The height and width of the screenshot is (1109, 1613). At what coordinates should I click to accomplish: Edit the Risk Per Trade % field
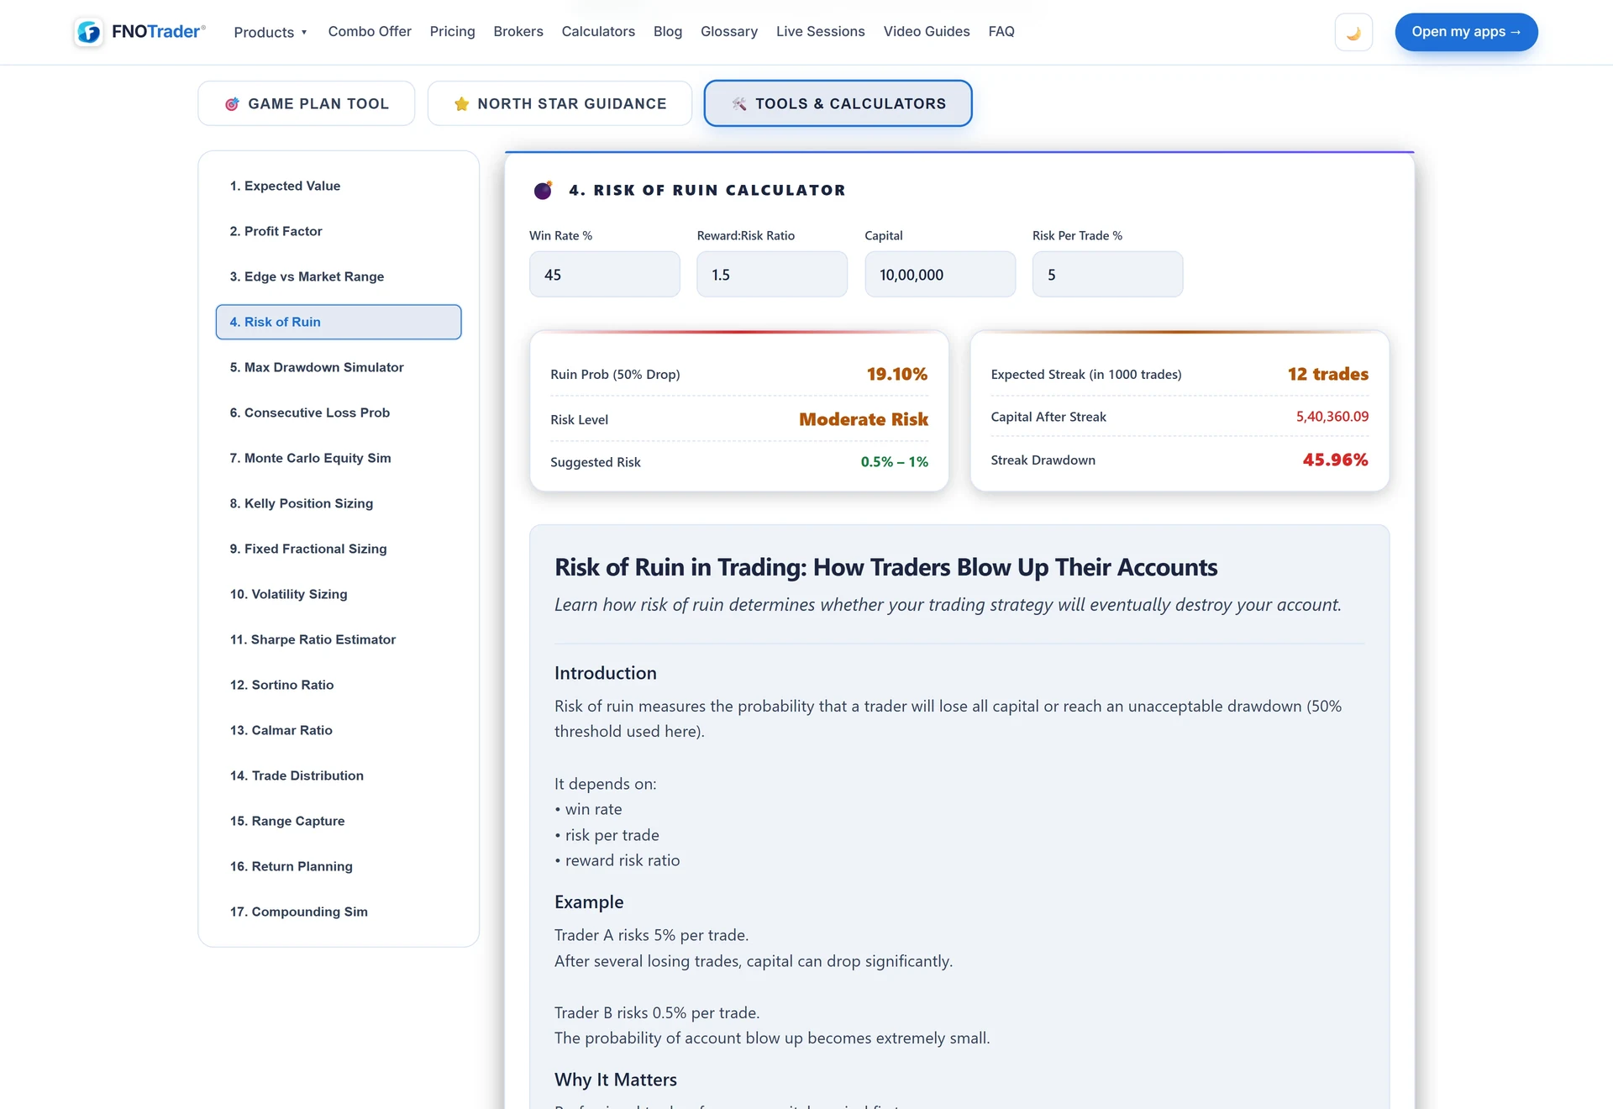pyautogui.click(x=1107, y=274)
